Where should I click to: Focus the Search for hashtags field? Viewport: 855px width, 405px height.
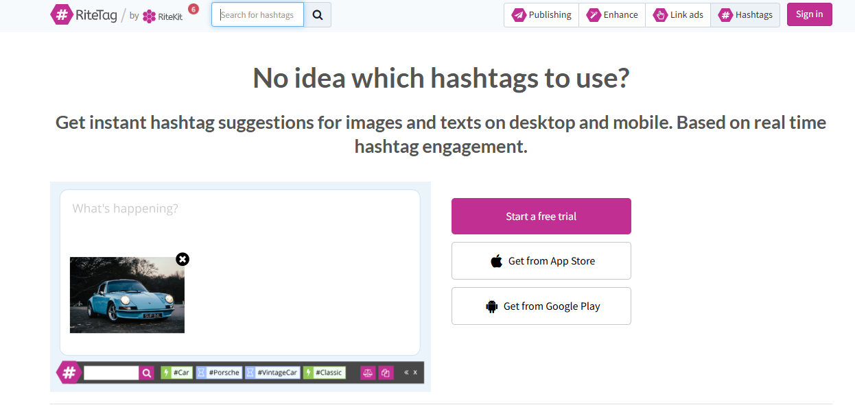(x=257, y=14)
